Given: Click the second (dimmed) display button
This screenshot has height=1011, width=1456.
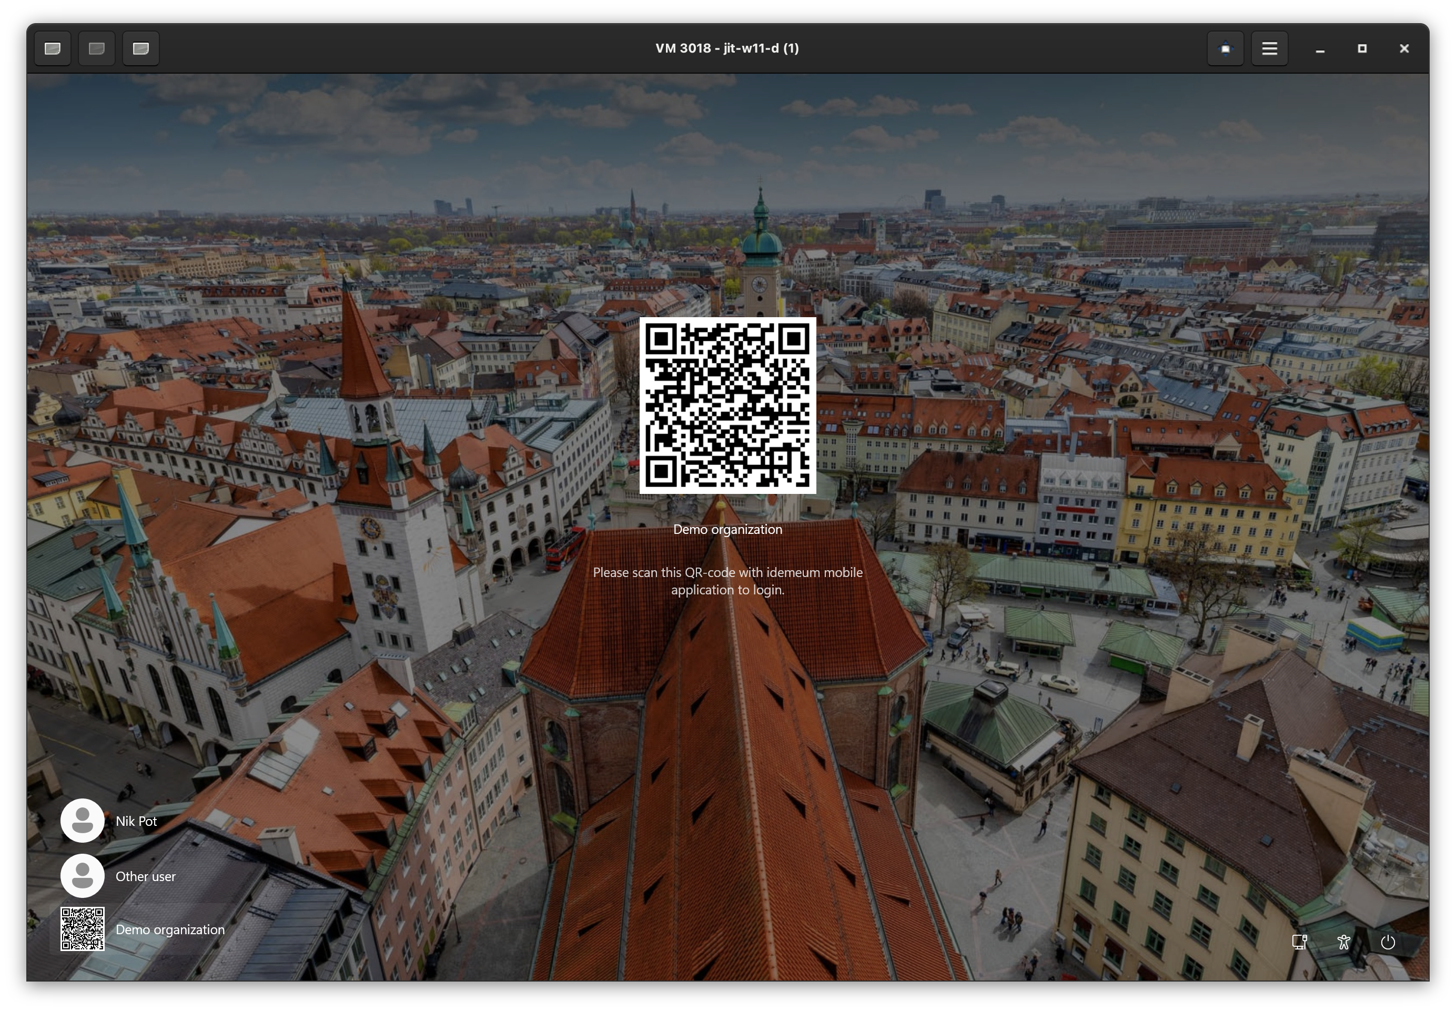Looking at the screenshot, I should (x=96, y=49).
